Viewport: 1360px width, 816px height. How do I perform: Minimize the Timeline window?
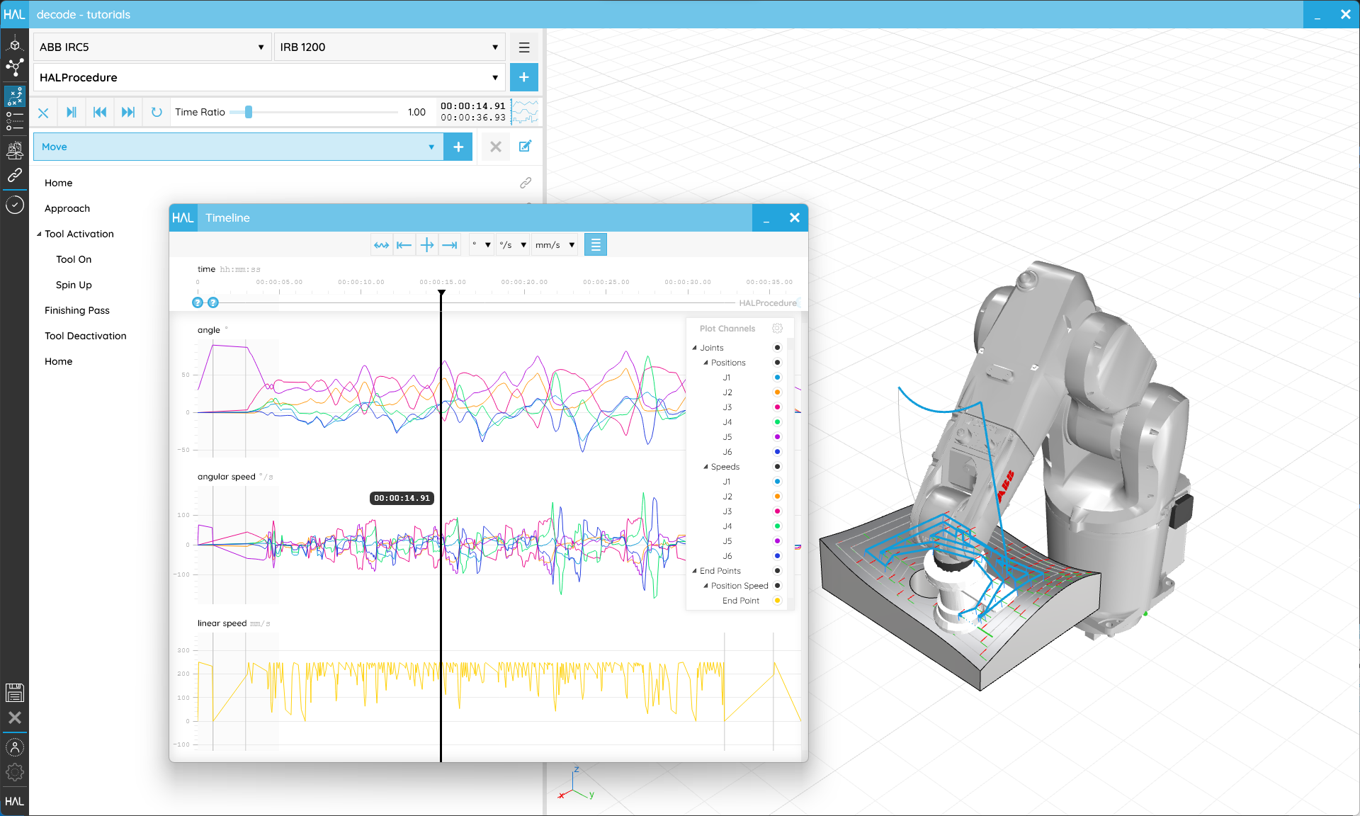tap(766, 218)
